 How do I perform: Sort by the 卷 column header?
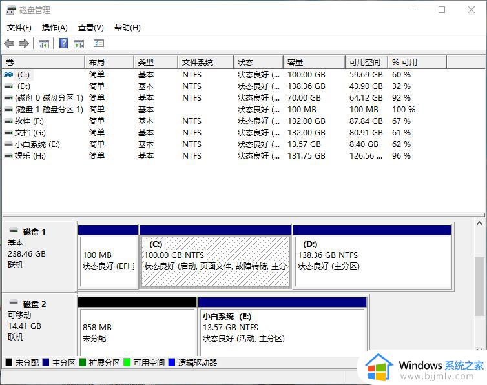tap(43, 63)
